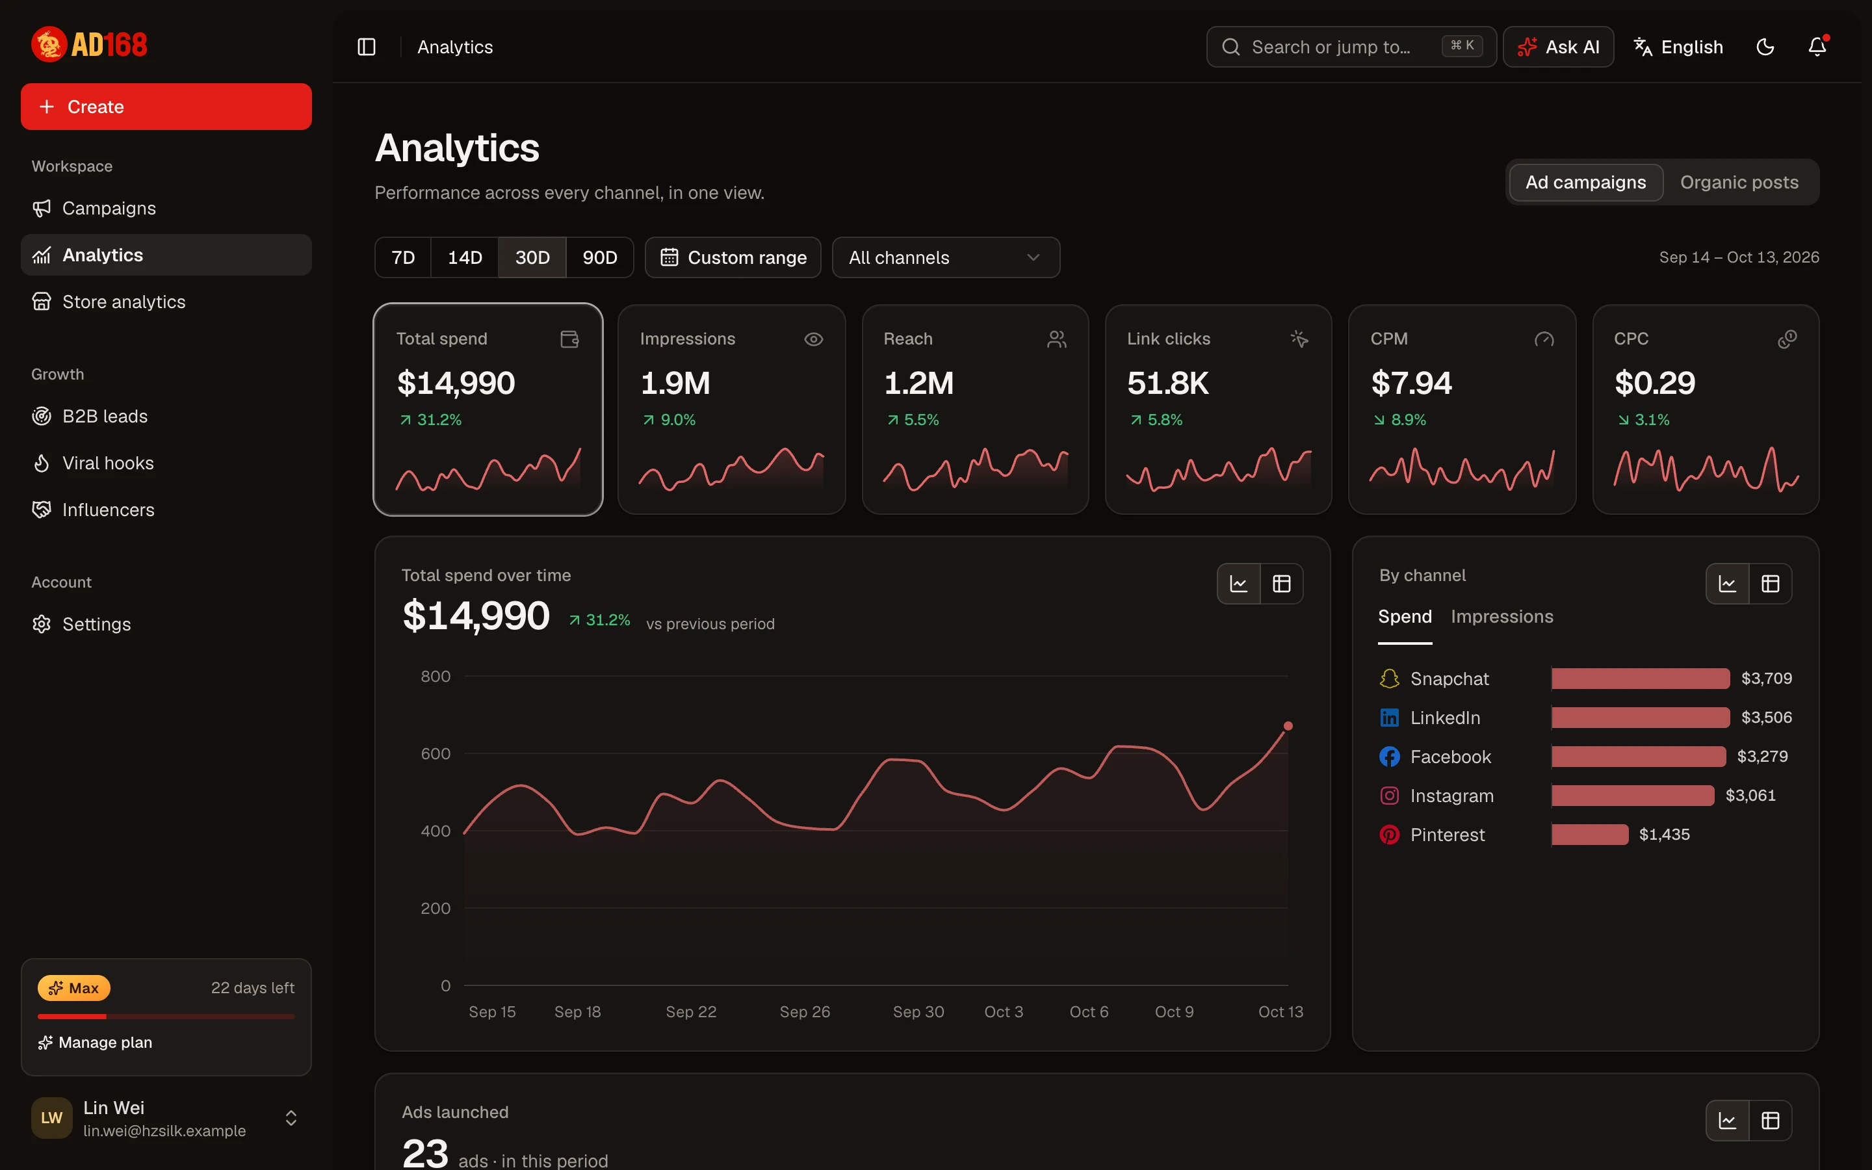Image resolution: width=1872 pixels, height=1170 pixels.
Task: Click the gauge icon on CPM card
Action: click(1544, 339)
